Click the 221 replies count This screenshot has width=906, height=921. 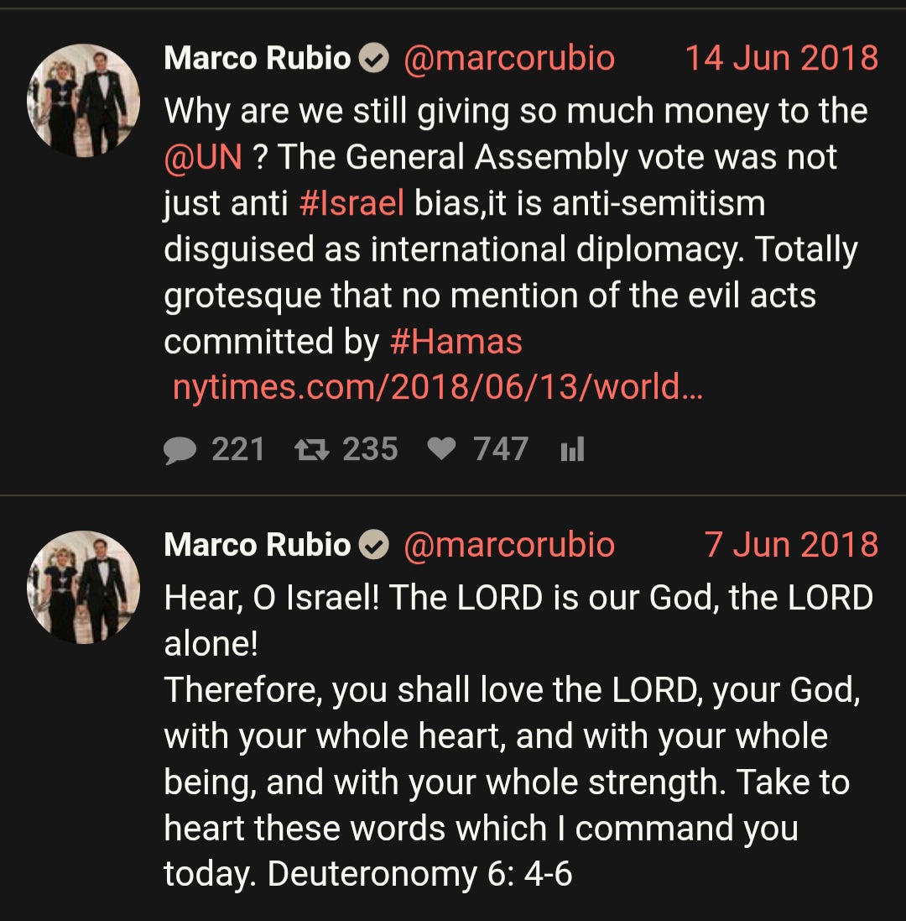[x=238, y=449]
